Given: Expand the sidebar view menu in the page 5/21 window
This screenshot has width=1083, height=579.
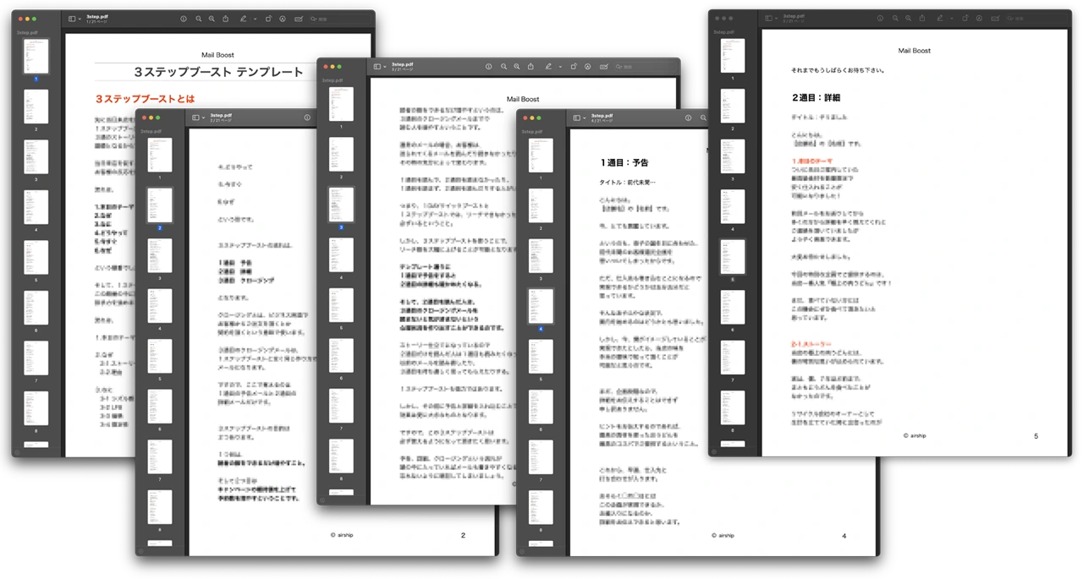Looking at the screenshot, I should 777,18.
